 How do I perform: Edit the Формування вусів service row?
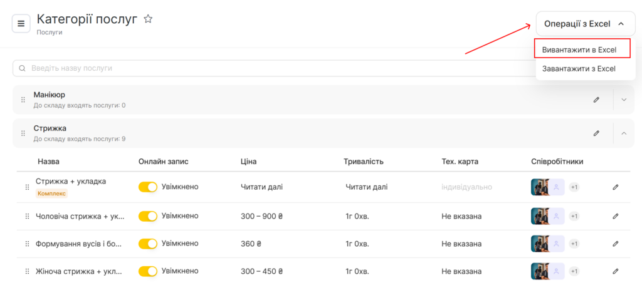615,244
